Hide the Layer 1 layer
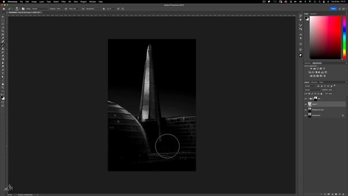This screenshot has width=348, height=196. point(306,104)
